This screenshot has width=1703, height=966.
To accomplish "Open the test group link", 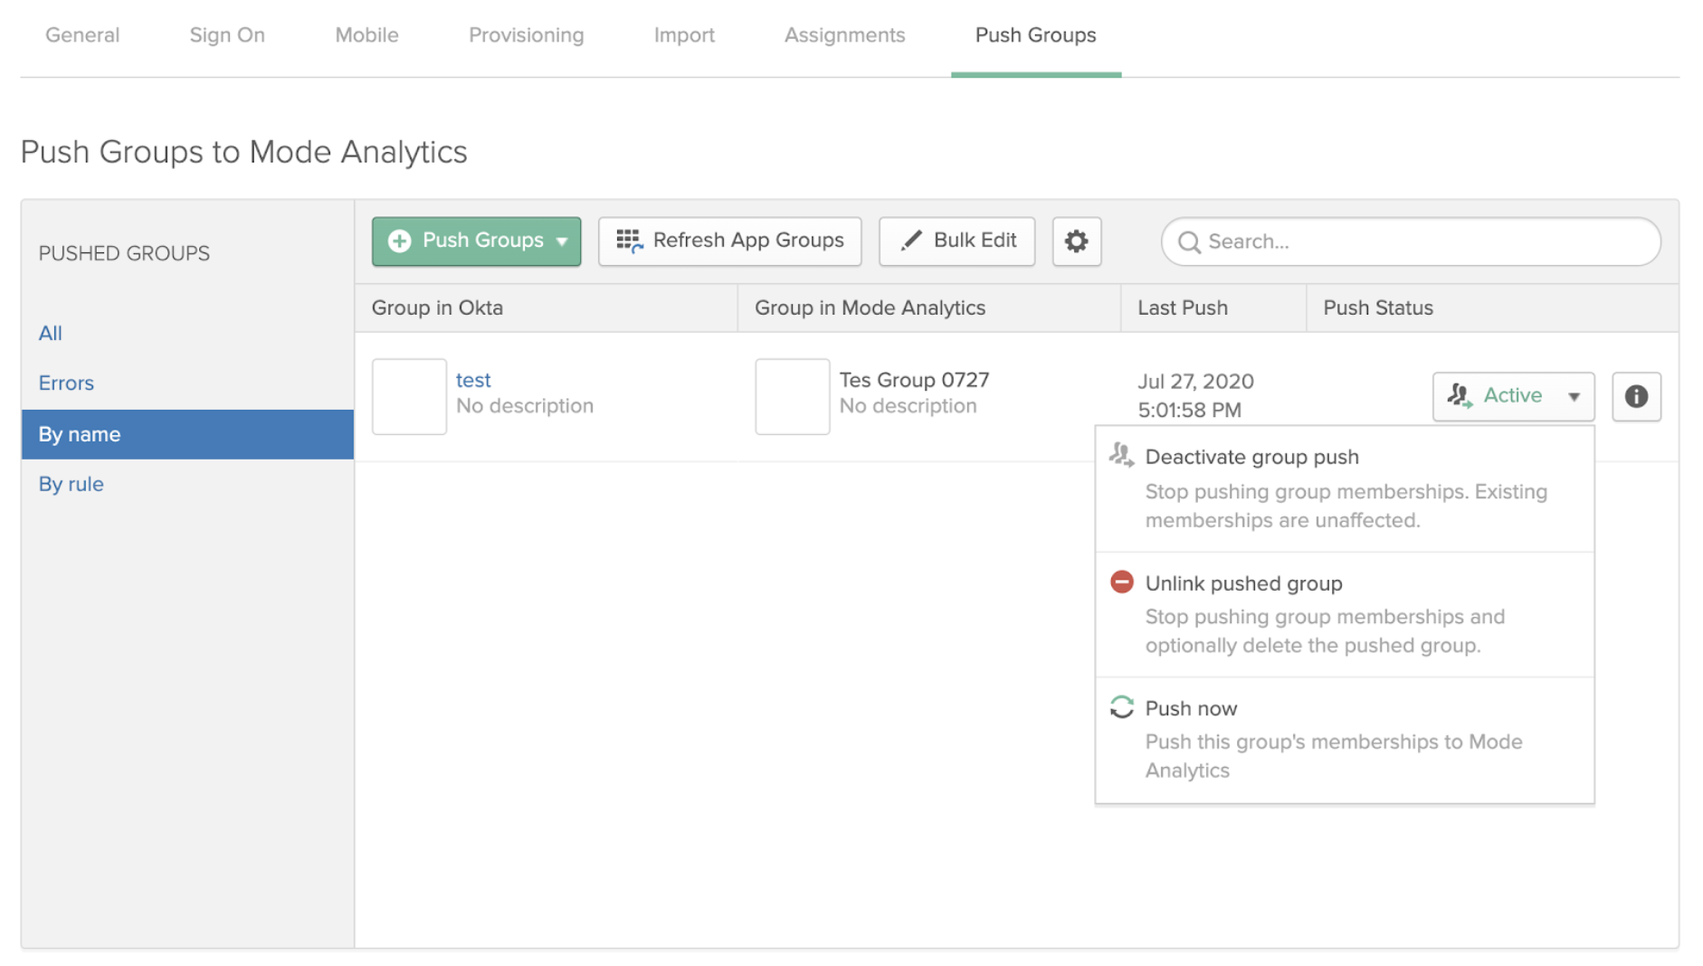I will point(473,380).
